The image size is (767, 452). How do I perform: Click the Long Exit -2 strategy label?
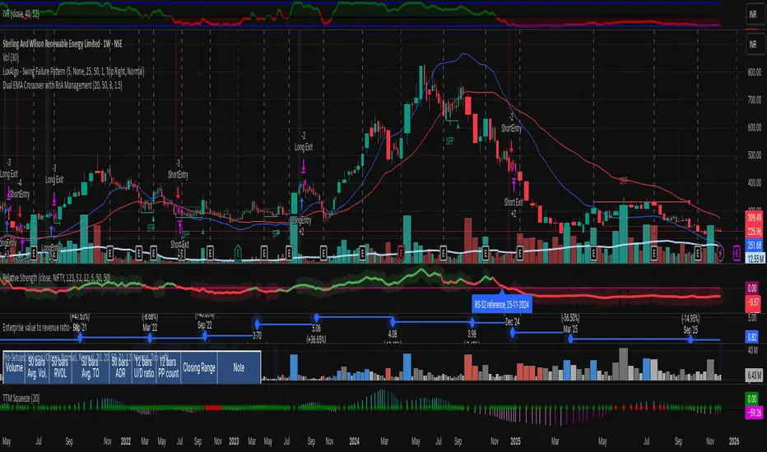click(x=304, y=141)
